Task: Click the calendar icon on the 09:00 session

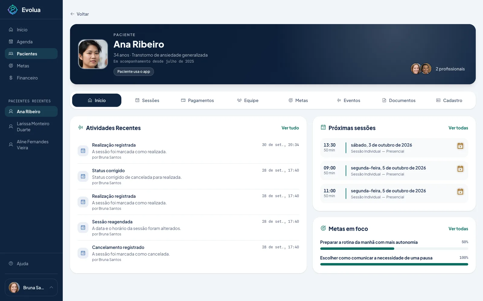Action: pyautogui.click(x=460, y=169)
